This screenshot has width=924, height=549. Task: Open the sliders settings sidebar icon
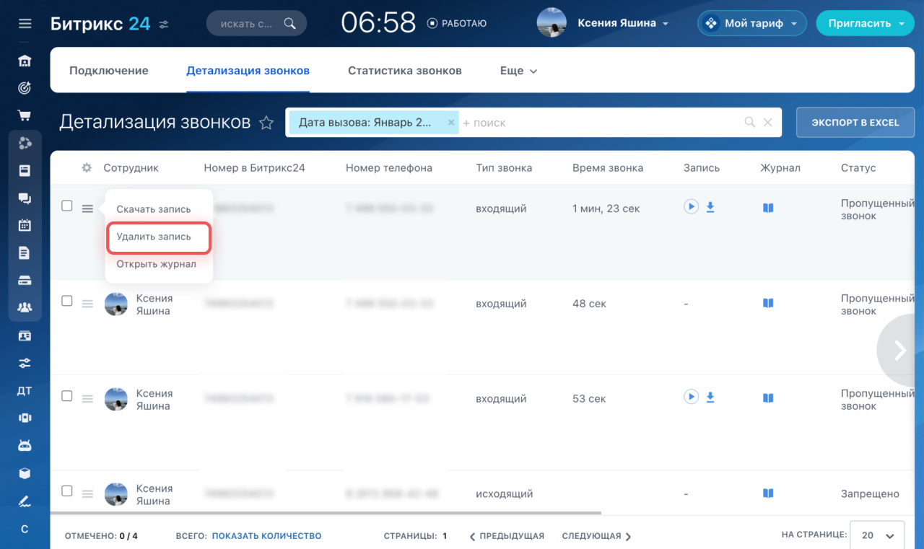25,363
